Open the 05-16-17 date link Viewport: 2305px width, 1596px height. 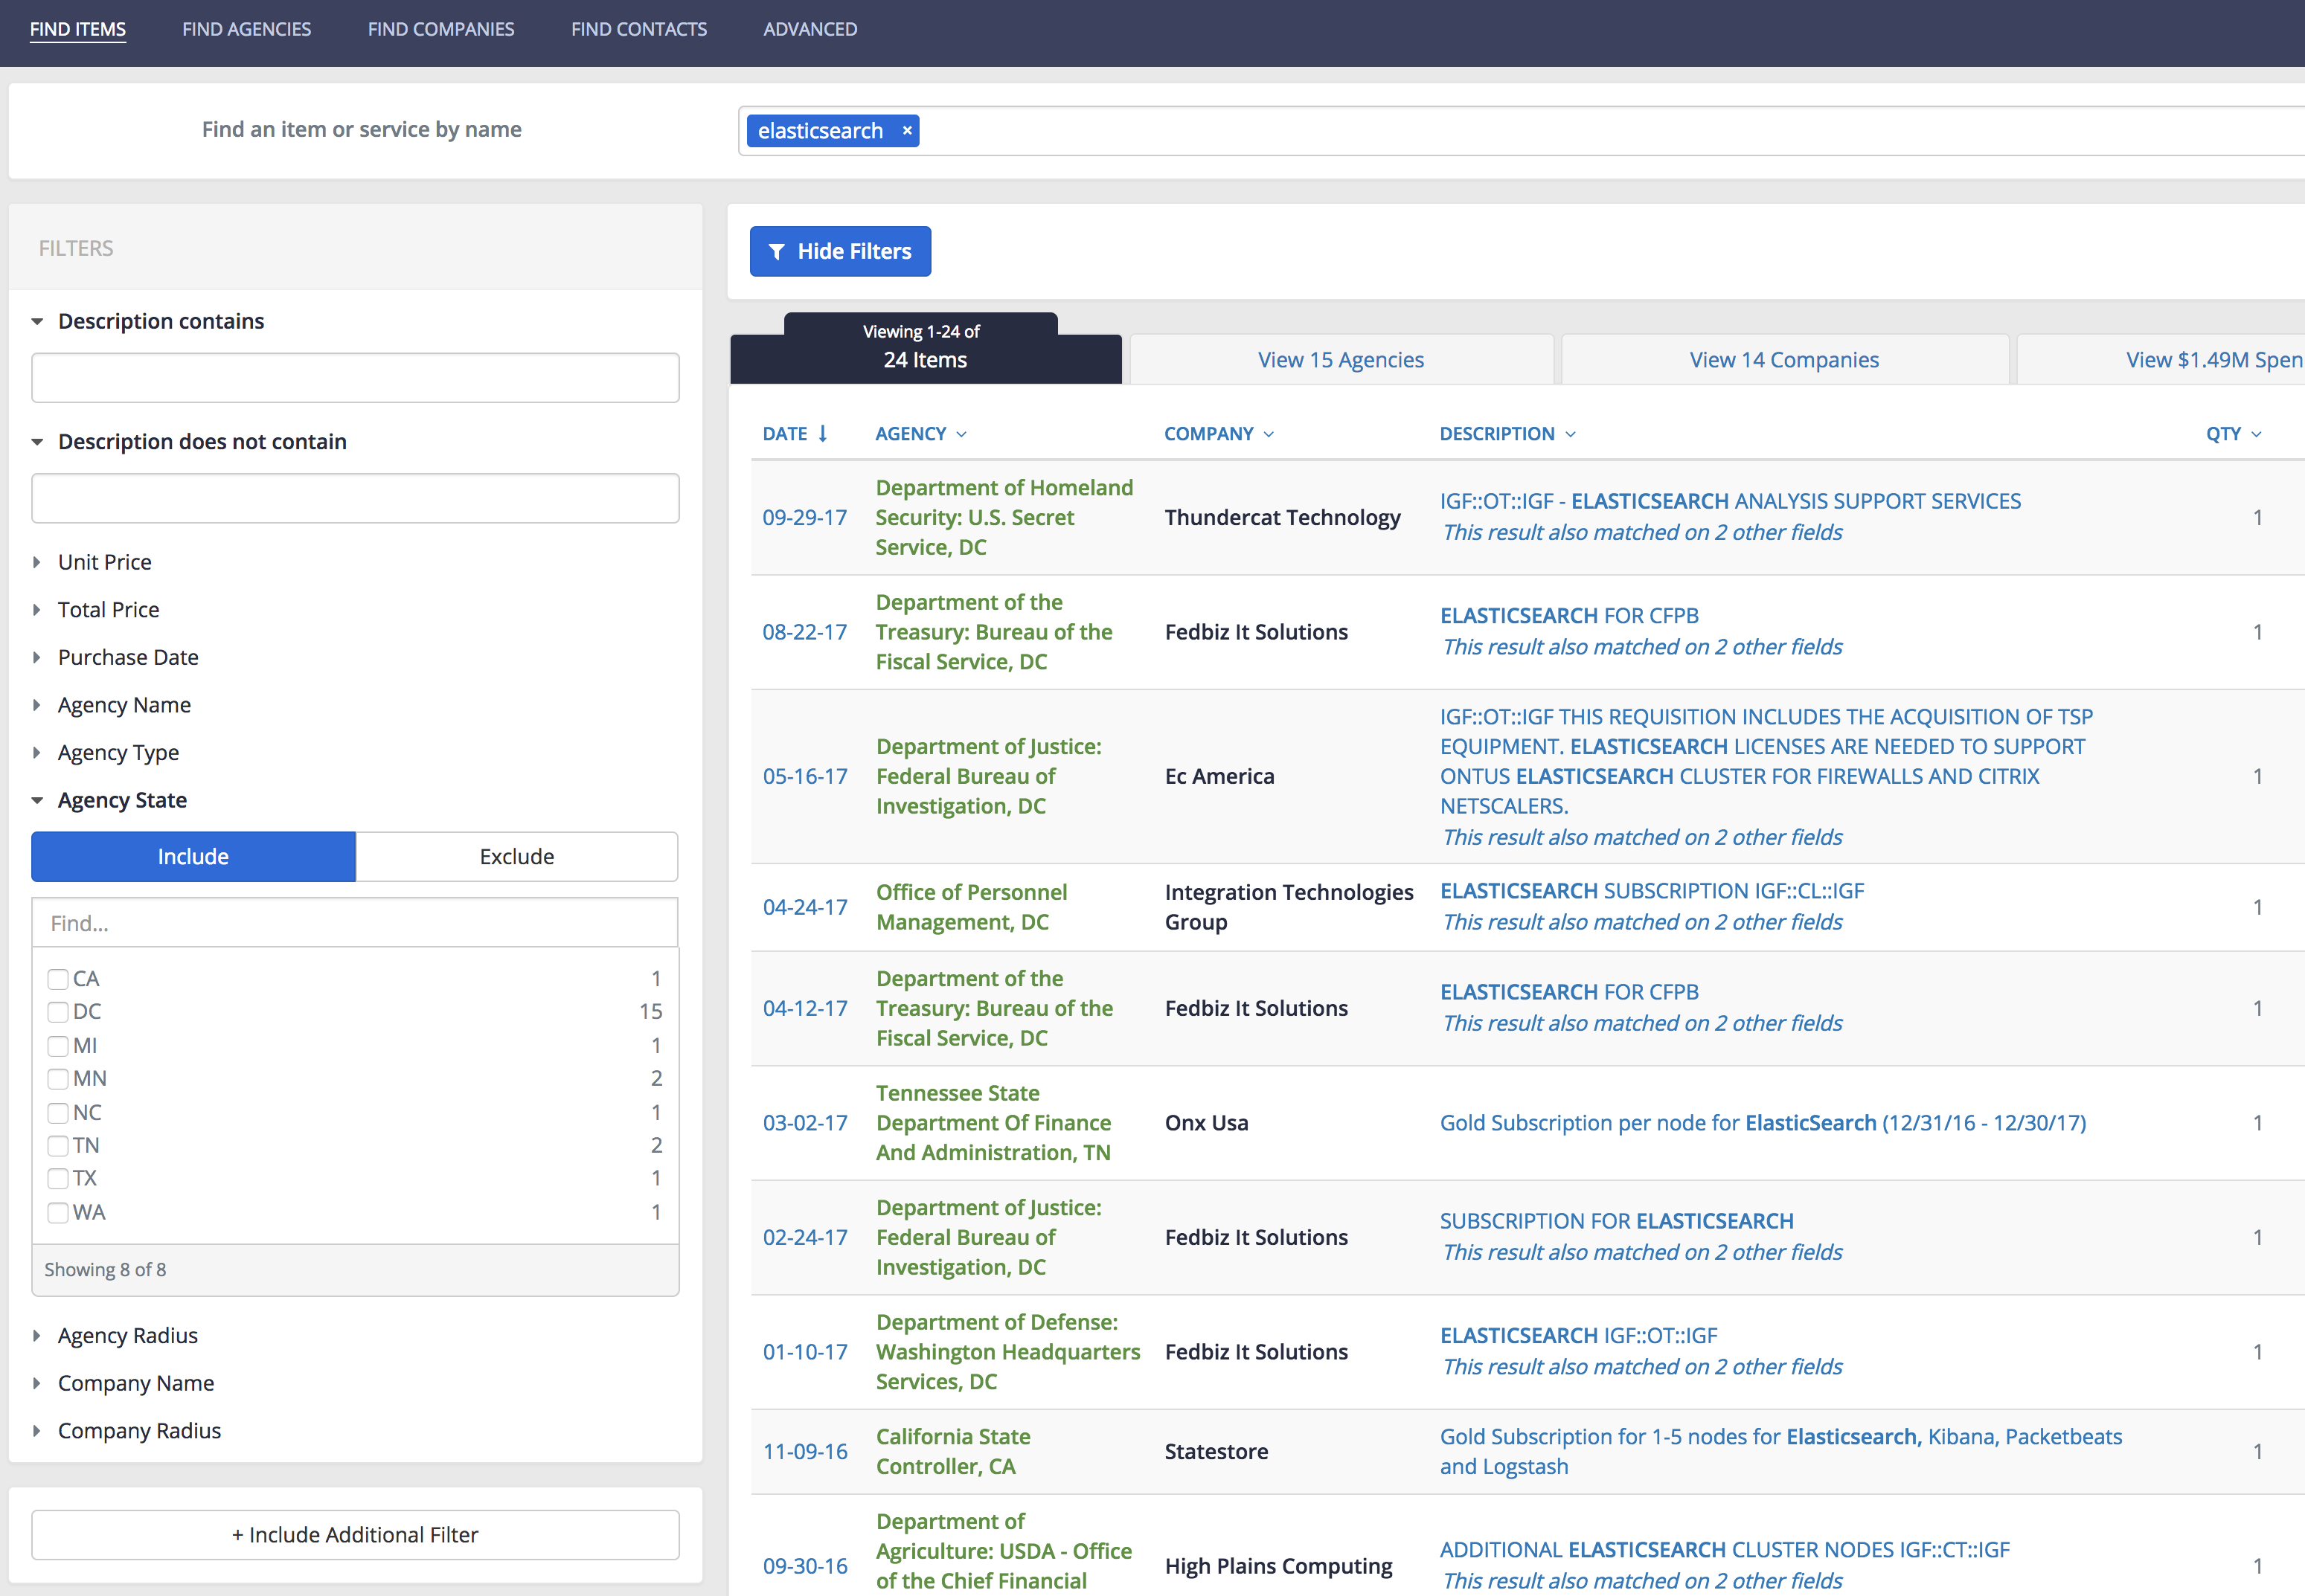804,776
